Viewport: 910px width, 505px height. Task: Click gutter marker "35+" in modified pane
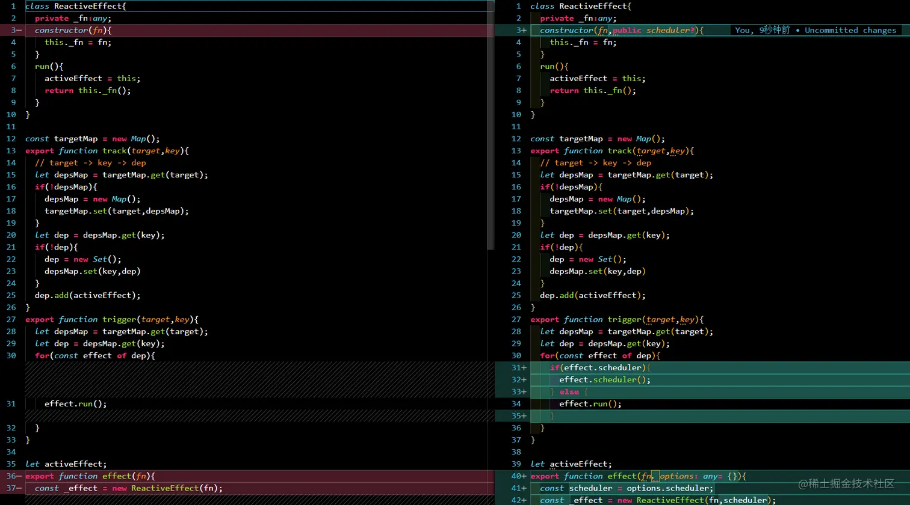coord(519,415)
